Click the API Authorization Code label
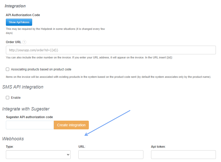The height and width of the screenshot is (162, 221). tap(23, 15)
